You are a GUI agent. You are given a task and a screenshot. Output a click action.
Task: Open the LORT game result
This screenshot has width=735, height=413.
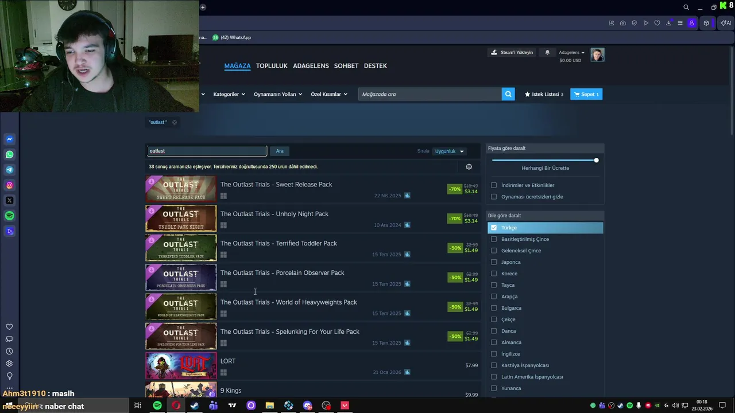click(313, 366)
